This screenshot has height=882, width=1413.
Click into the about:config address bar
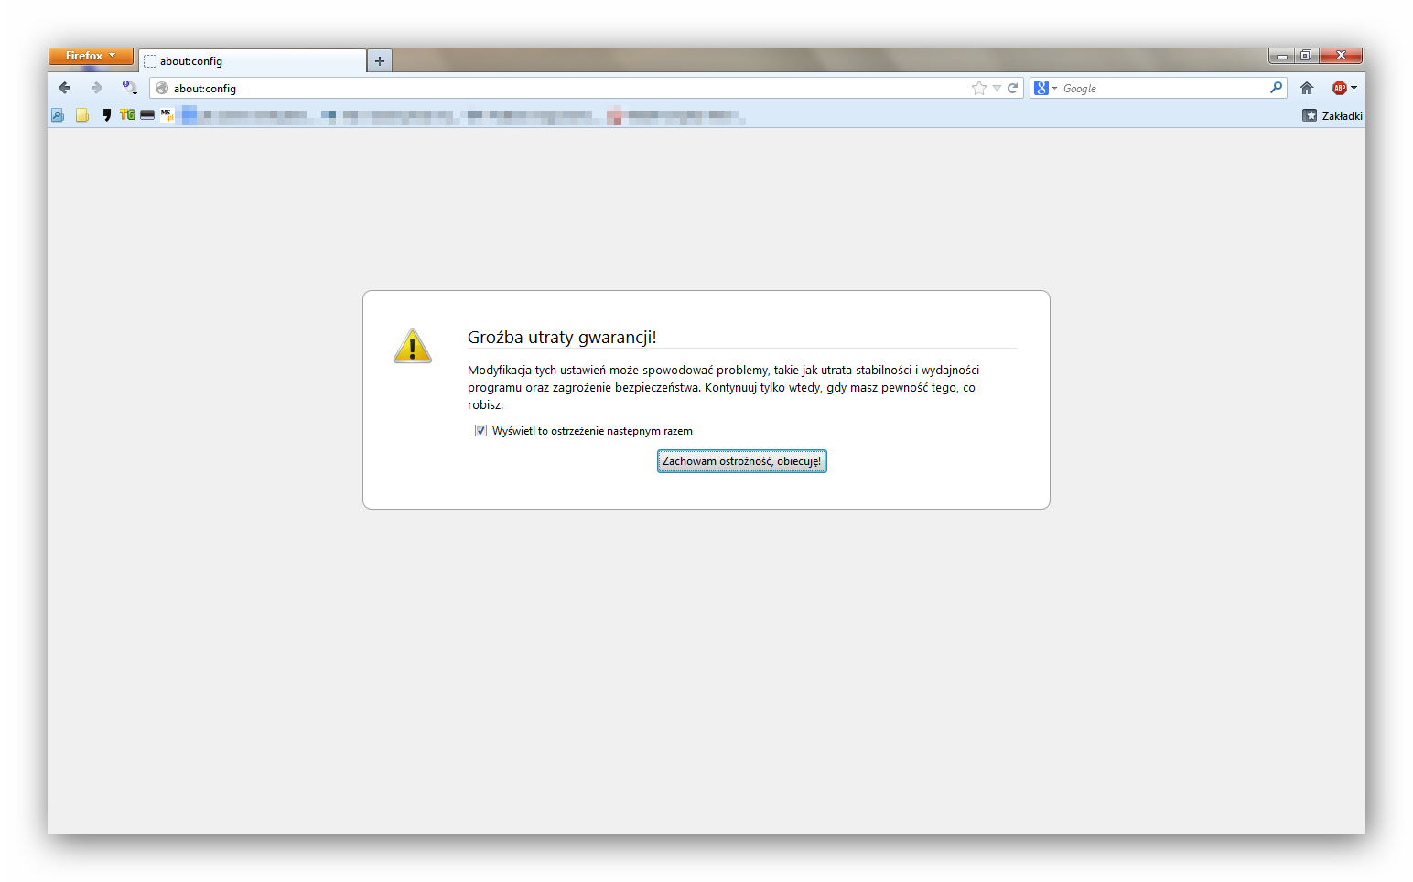549,89
